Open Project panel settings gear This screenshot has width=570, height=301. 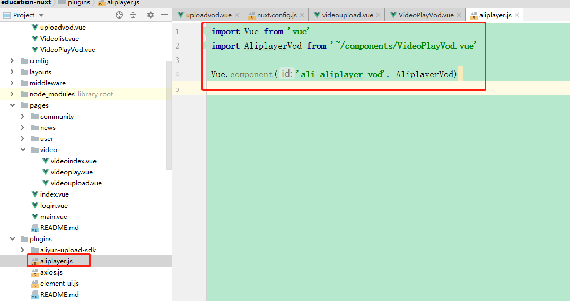tap(151, 15)
